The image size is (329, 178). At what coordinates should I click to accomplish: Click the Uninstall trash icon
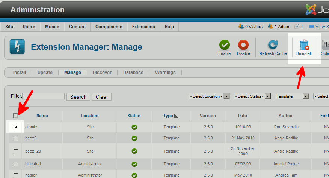pyautogui.click(x=304, y=46)
